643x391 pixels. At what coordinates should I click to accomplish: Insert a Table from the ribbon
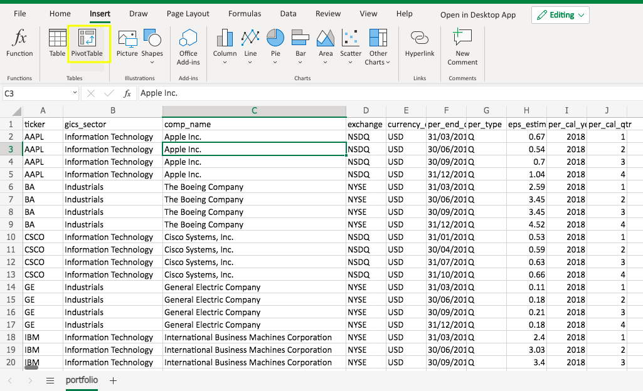(x=57, y=43)
